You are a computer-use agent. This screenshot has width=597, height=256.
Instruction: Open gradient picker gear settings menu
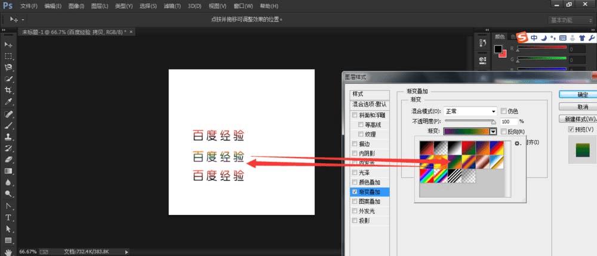click(517, 143)
